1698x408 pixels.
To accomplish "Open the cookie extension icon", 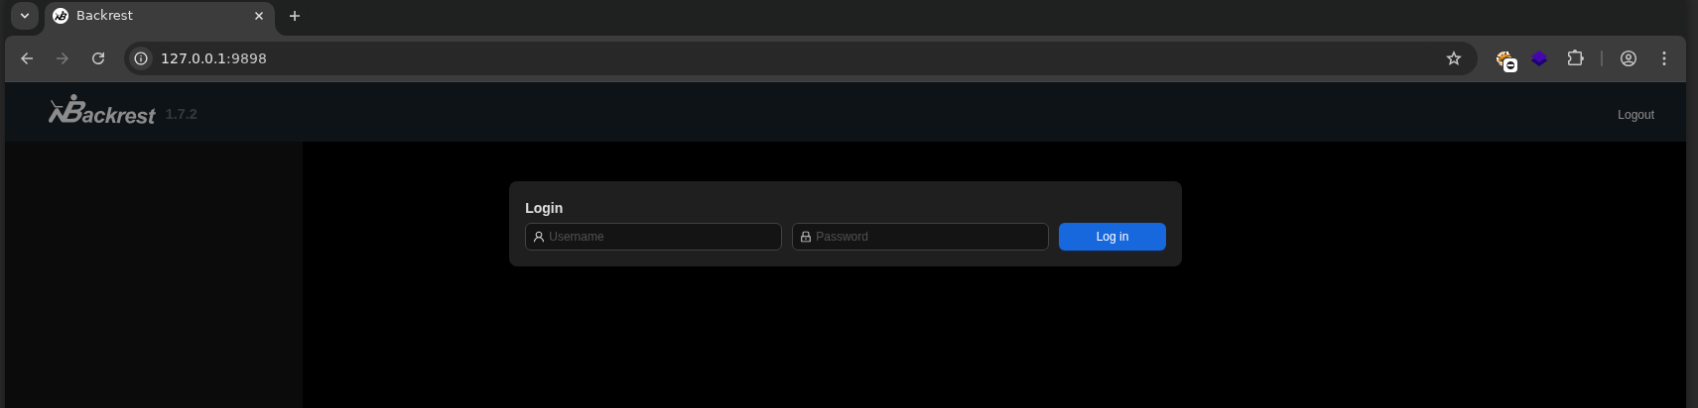I will [1505, 59].
